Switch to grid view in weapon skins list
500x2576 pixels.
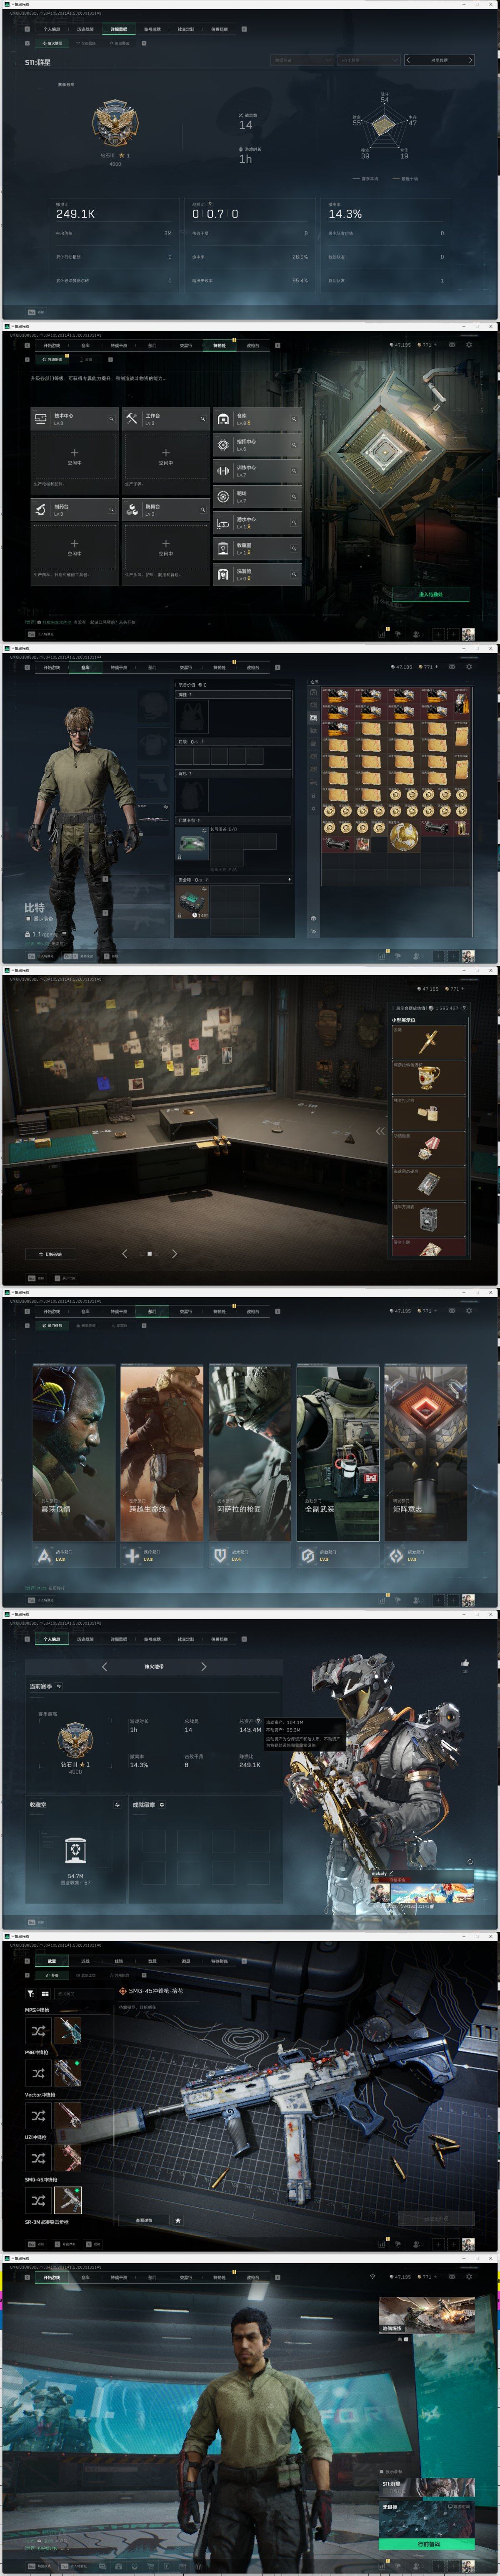[x=45, y=1993]
